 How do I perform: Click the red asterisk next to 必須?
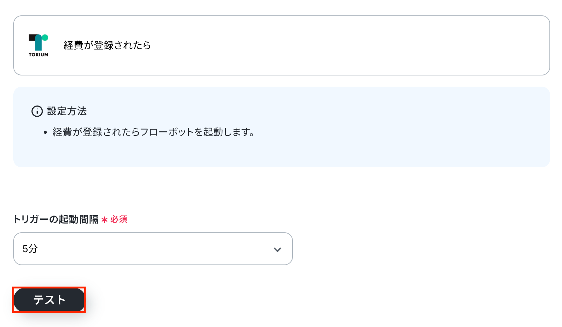(x=105, y=220)
